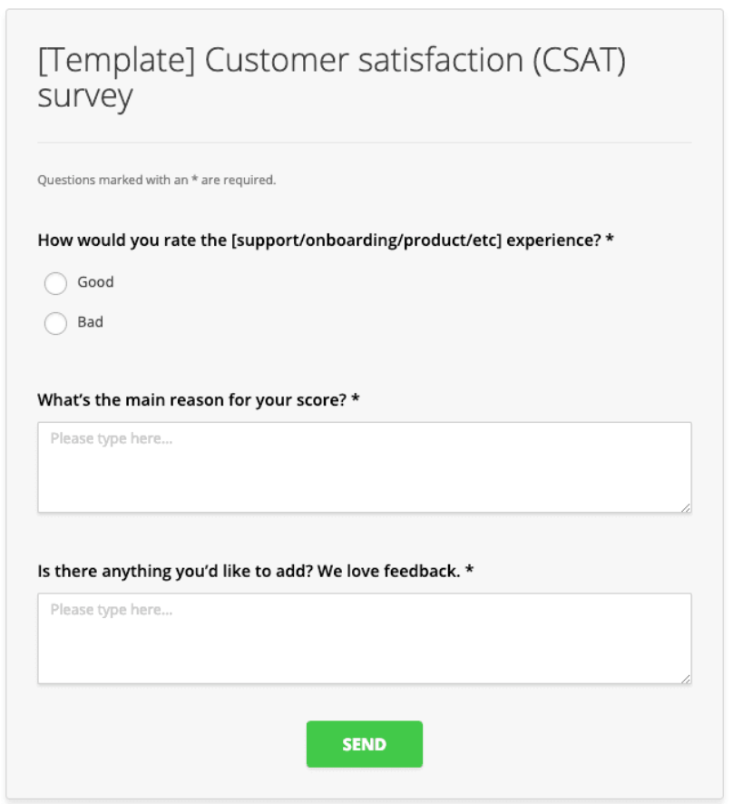Screen dimensions: 733x804
Task: Click the word "survey" in the heading
Action: (85, 96)
